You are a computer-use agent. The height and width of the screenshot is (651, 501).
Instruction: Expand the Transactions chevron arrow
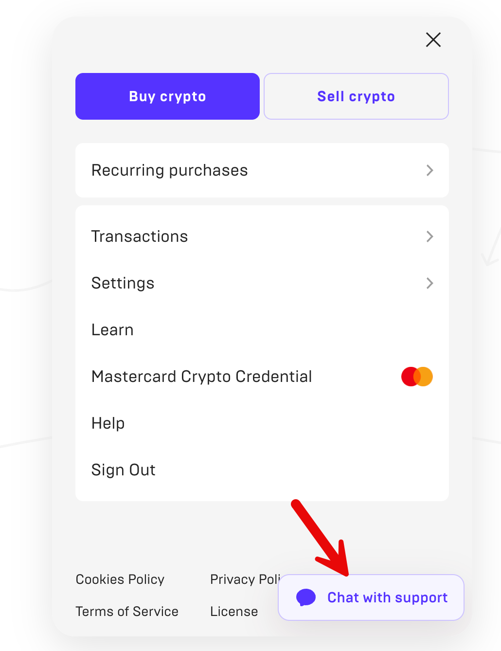coord(429,236)
